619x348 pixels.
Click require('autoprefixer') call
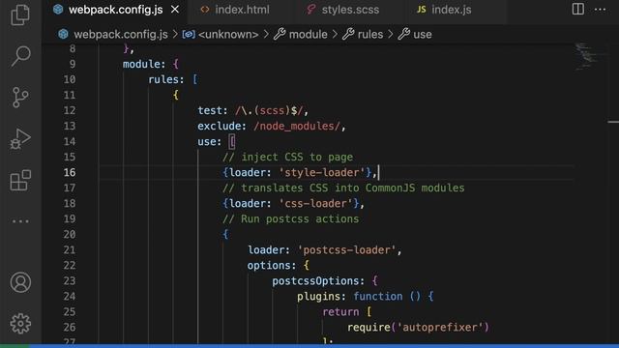418,327
